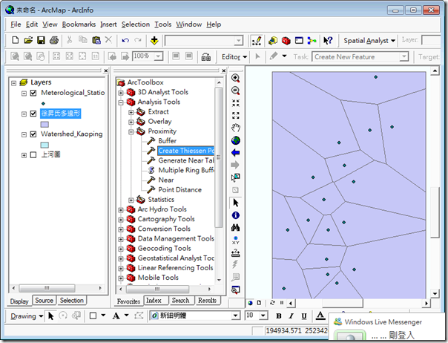Launch ArcCatalog from the toolbar
Image resolution: width=448 pixels, height=343 pixels.
point(273,41)
